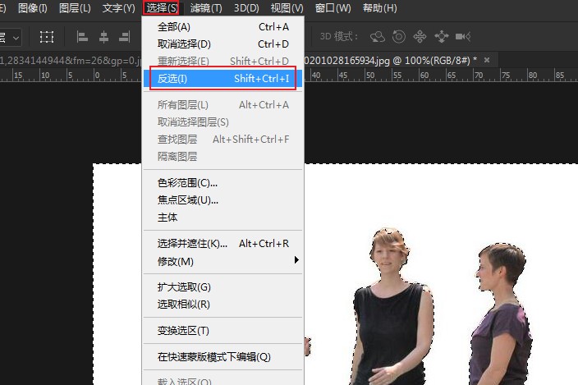Choose 在快速蒙版模式下编辑(Q)
The width and height of the screenshot is (578, 385).
(222, 356)
